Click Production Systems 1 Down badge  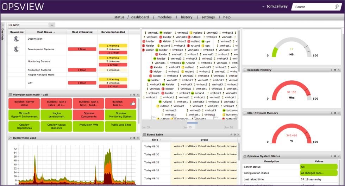(82, 70)
